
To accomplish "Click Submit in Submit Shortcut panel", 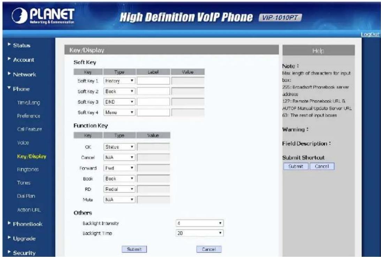I will click(296, 166).
